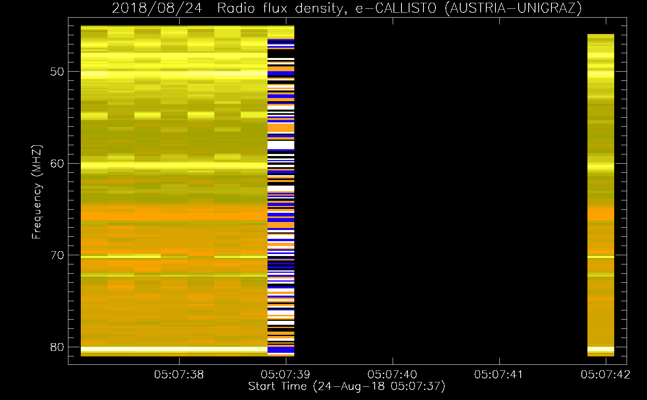The width and height of the screenshot is (647, 400).
Task: Click the 60 MHz frequency tick label
Action: pyautogui.click(x=57, y=164)
